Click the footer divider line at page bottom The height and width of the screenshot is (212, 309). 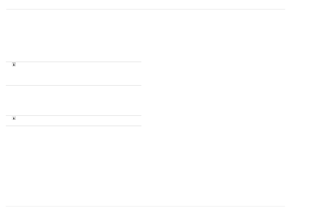[145, 206]
